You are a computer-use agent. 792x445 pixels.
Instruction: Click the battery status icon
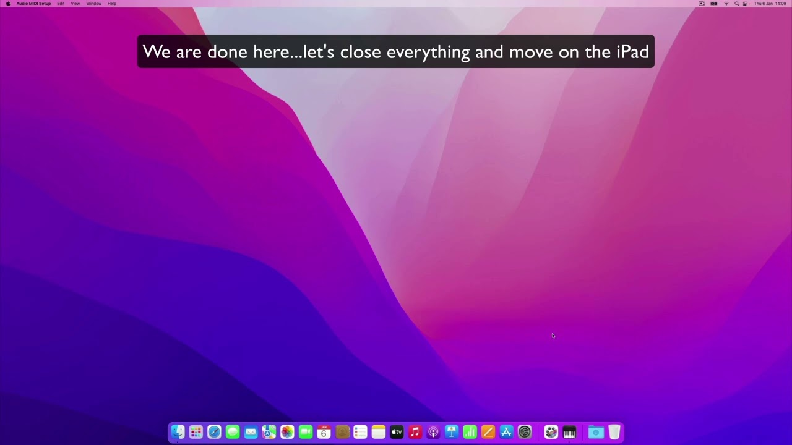[714, 4]
